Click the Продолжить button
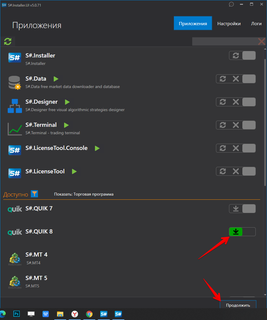 238,305
